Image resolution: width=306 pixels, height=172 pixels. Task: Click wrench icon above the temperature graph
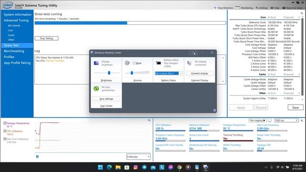tap(149, 120)
